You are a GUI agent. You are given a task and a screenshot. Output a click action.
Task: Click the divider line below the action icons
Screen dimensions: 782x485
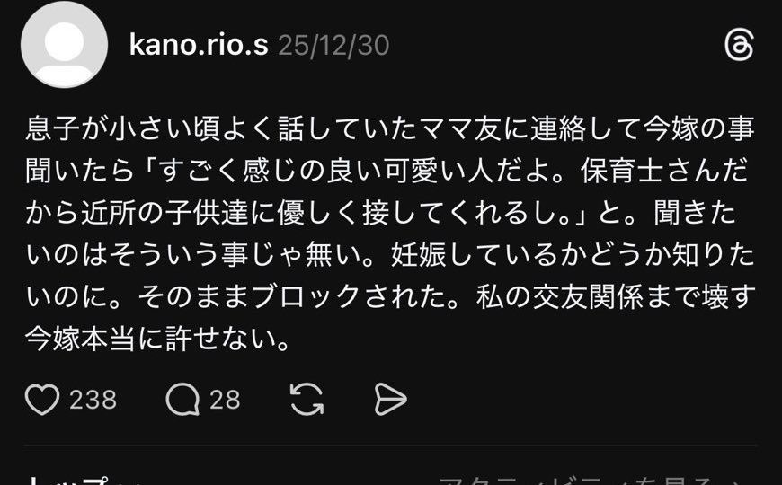point(390,445)
